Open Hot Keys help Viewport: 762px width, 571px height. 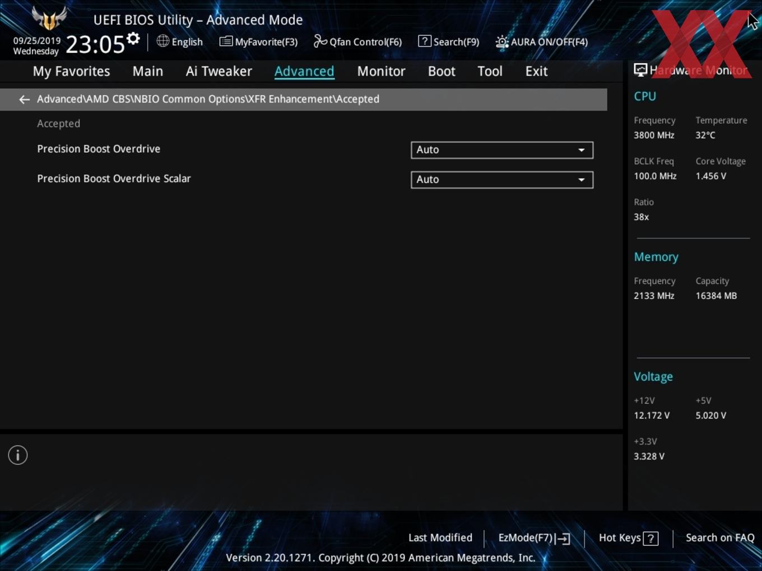point(620,537)
